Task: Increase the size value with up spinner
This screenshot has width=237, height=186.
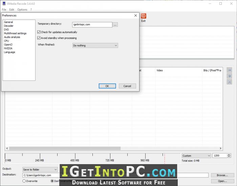Action: point(229,155)
